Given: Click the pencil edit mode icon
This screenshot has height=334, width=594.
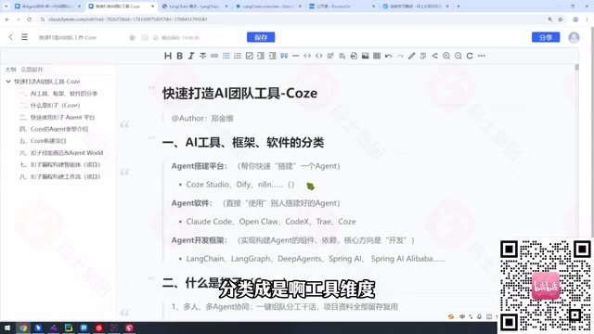Looking at the screenshot, I should 412,56.
